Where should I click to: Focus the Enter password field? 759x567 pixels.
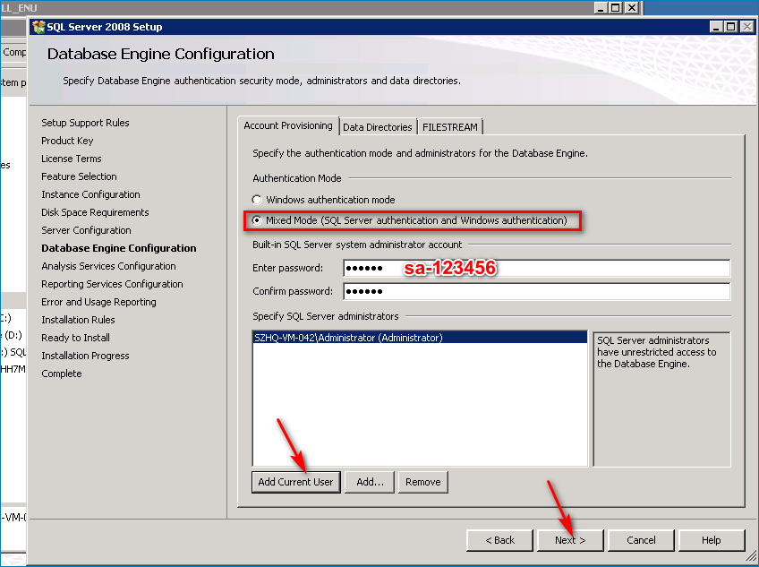(537, 268)
